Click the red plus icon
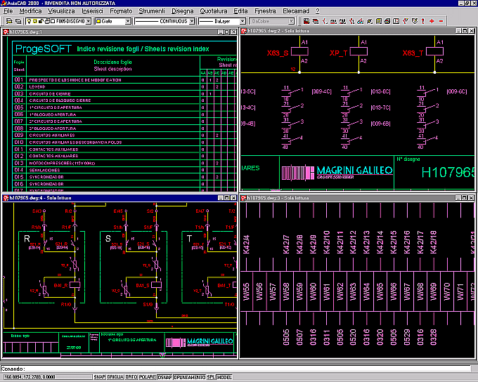The height and width of the screenshot is (382, 478). 432,21
